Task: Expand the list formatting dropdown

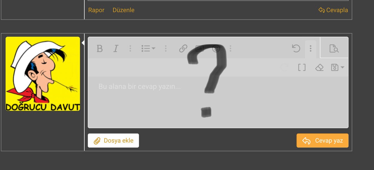Action: (x=148, y=48)
